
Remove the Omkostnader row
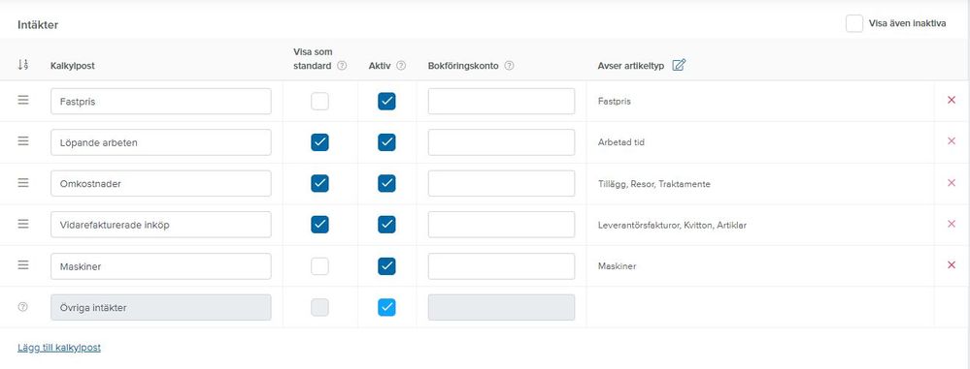tap(952, 183)
